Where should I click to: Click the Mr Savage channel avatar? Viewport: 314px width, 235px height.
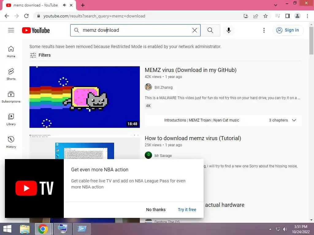click(148, 155)
